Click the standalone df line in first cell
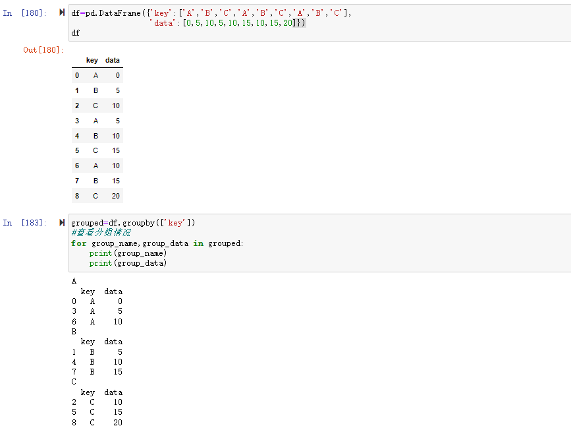The width and height of the screenshot is (571, 428). pyautogui.click(x=75, y=33)
